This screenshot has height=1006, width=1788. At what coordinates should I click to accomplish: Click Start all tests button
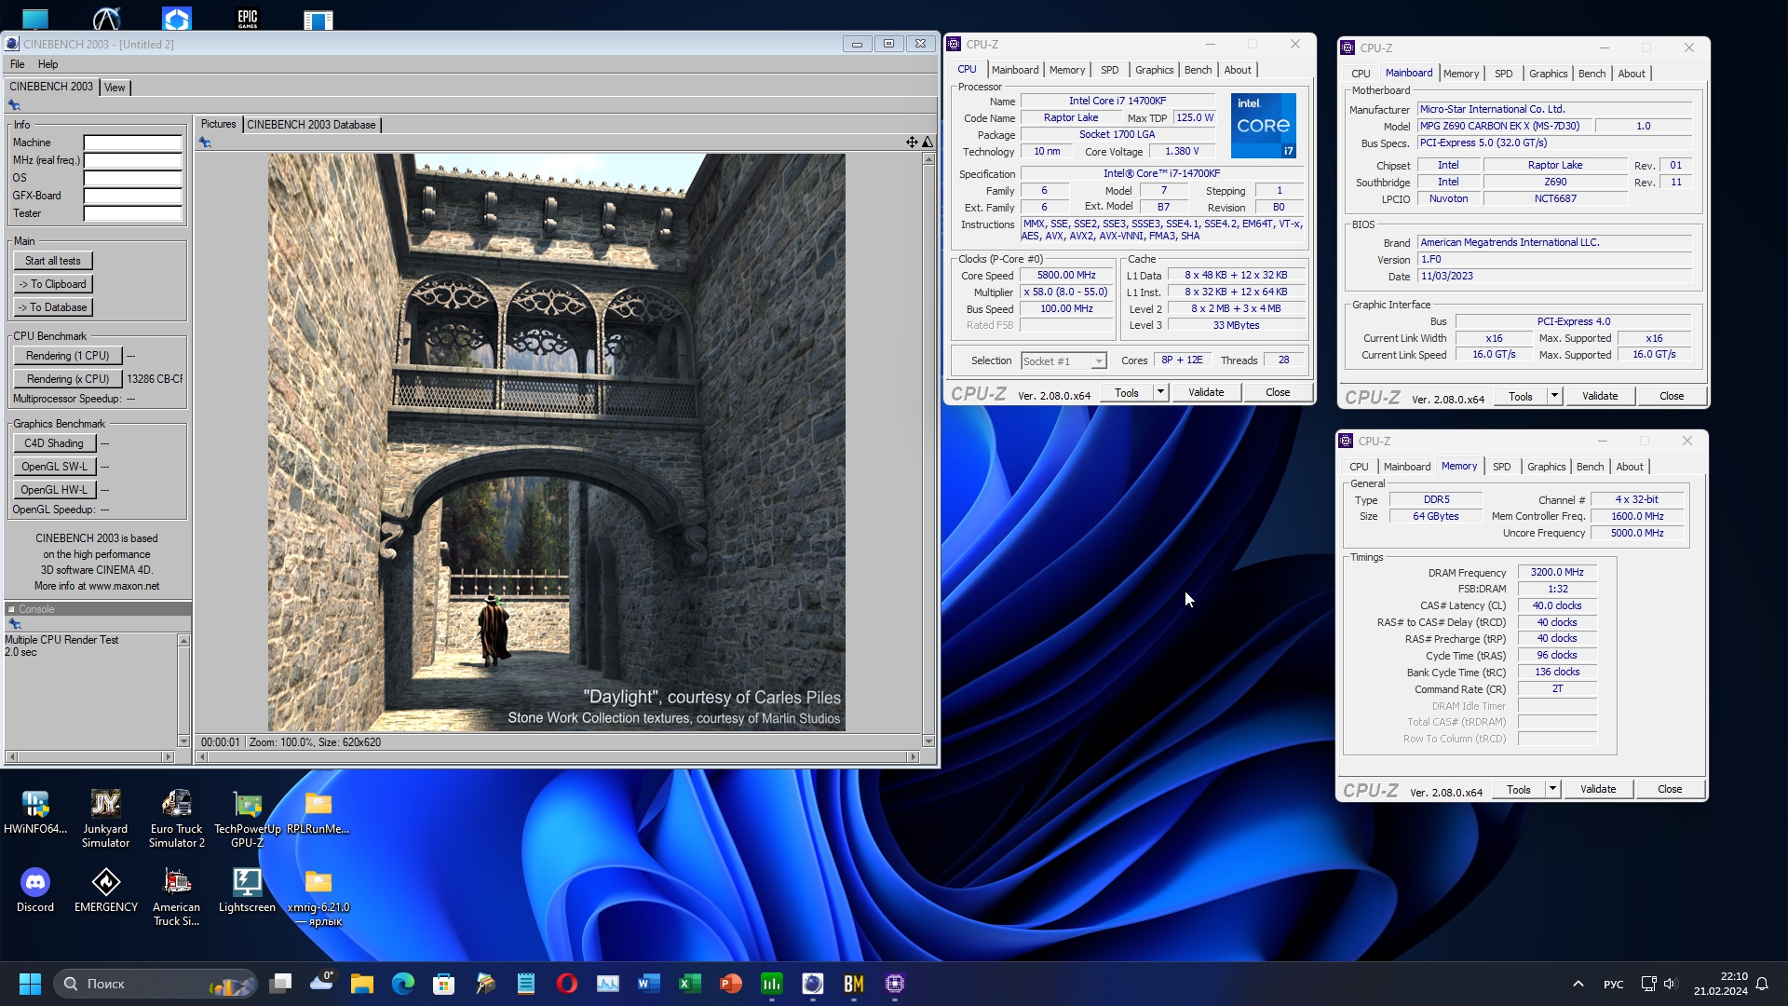click(x=53, y=261)
